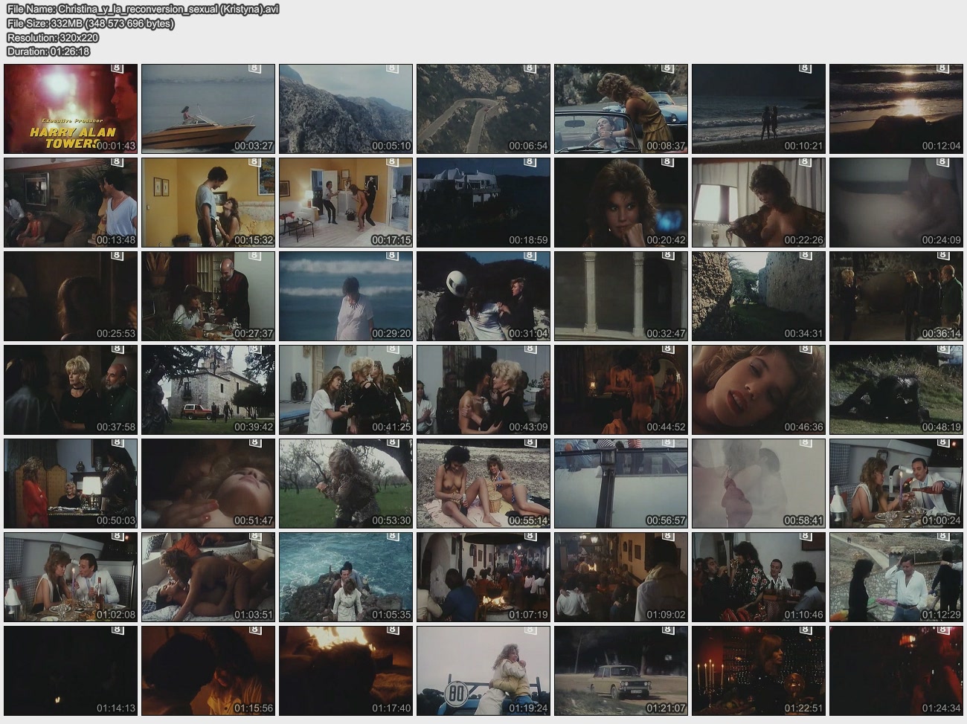The width and height of the screenshot is (967, 724).
Task: Open the olive grove frame at 00:53:30
Action: click(346, 483)
